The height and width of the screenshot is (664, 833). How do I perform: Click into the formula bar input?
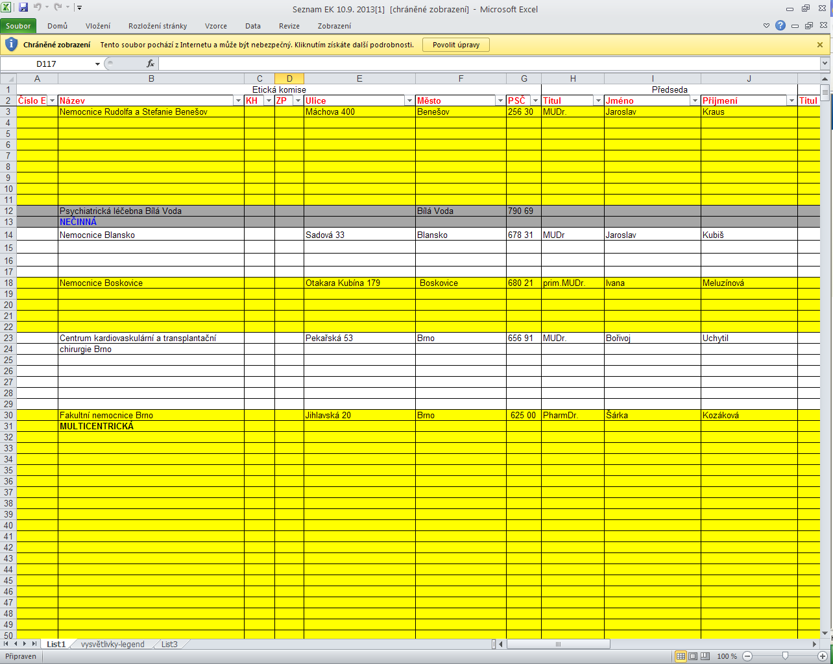click(x=489, y=64)
